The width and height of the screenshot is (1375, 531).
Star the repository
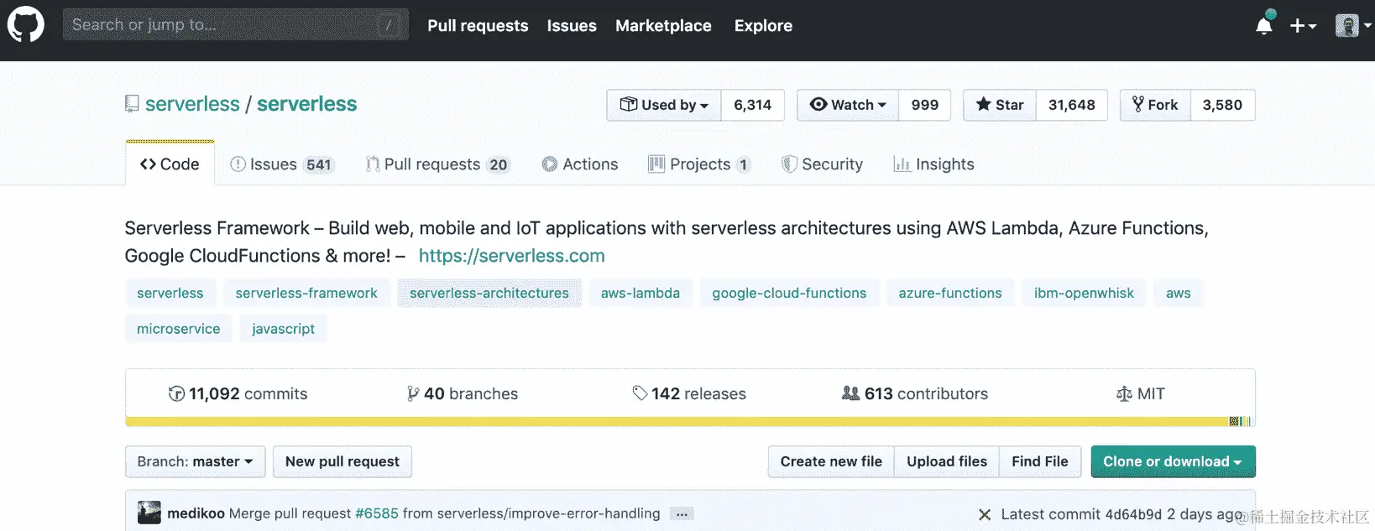coord(1000,105)
